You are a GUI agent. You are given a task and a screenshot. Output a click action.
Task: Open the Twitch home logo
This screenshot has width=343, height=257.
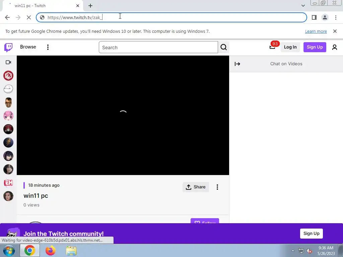coord(8,47)
